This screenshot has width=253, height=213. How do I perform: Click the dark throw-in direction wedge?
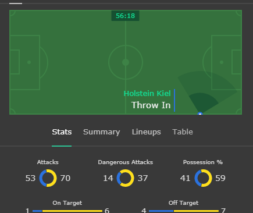coord(202,102)
